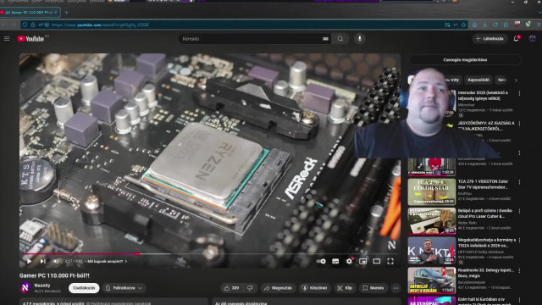Open the Gweike laser cutter video thumbnail
Image resolution: width=542 pixels, height=305 pixels.
[432, 221]
